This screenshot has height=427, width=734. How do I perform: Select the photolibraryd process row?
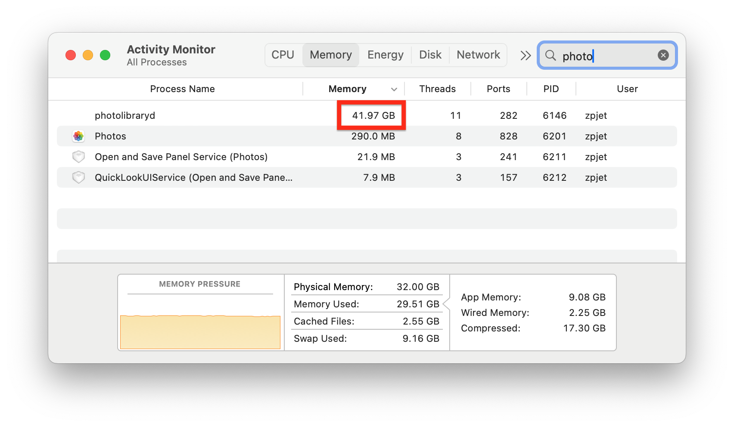(x=367, y=115)
